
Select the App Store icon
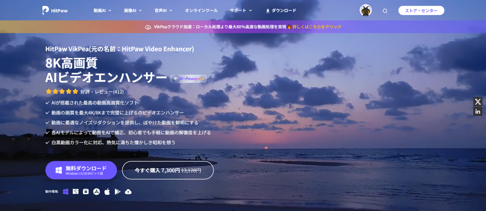(x=97, y=191)
